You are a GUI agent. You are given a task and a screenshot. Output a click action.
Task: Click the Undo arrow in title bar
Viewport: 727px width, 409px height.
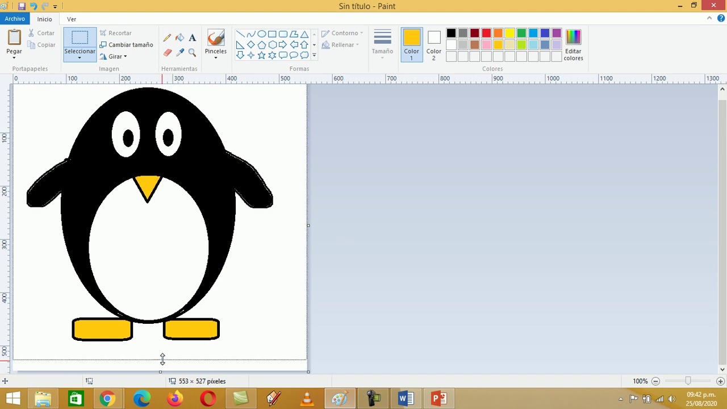[x=34, y=6]
